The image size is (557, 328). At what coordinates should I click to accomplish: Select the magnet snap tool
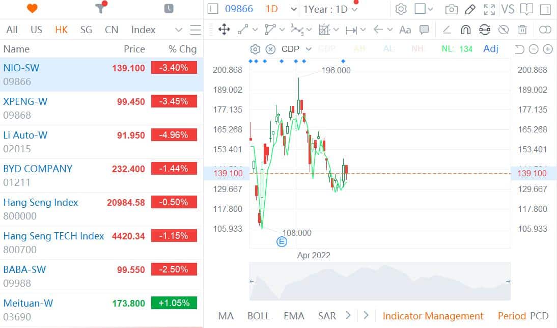(466, 30)
